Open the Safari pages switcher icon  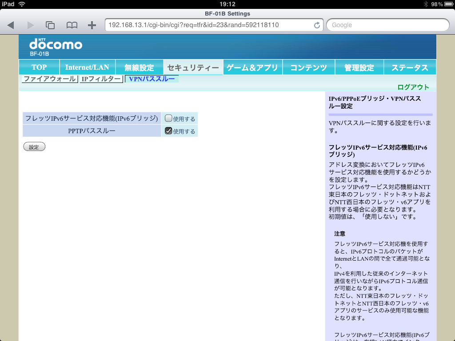(50, 25)
